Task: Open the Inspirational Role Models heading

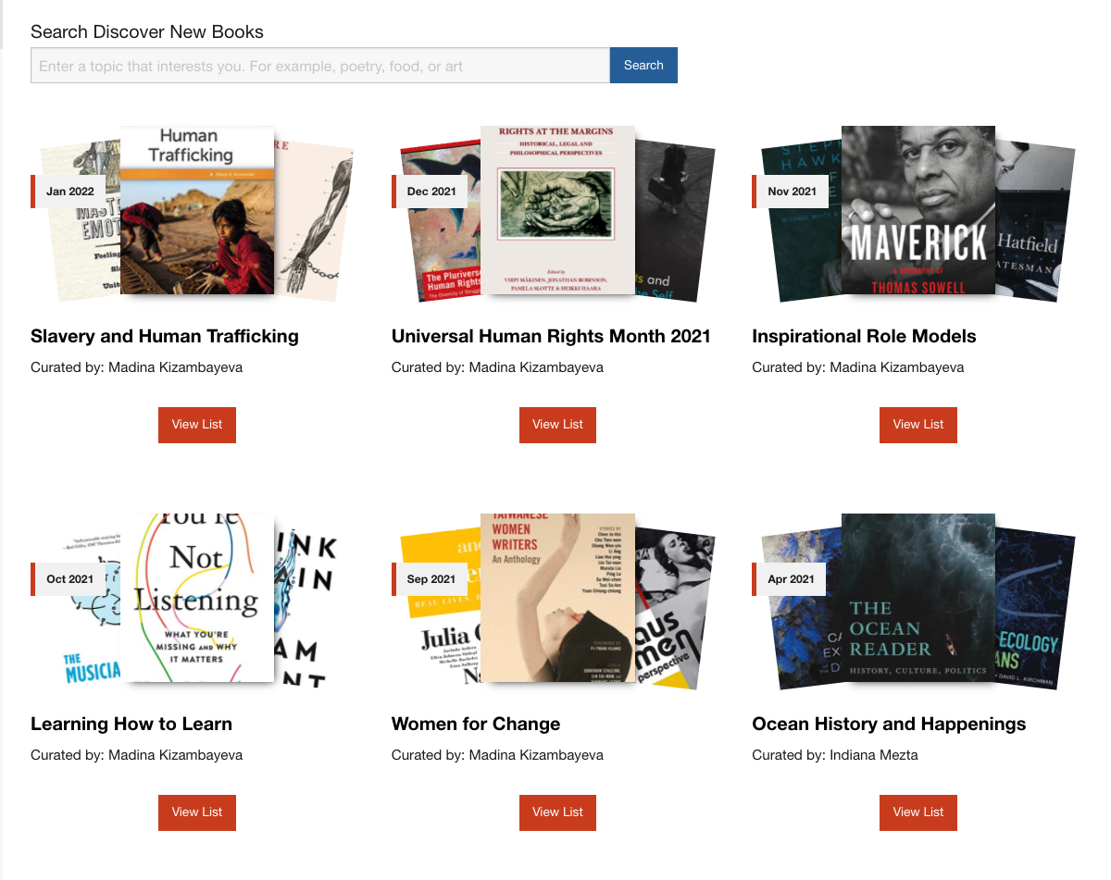Action: click(x=864, y=336)
